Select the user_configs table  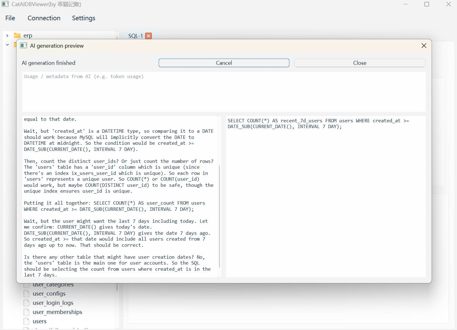49,294
